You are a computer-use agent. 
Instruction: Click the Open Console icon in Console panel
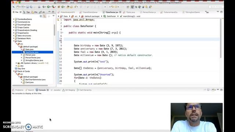click(x=213, y=90)
